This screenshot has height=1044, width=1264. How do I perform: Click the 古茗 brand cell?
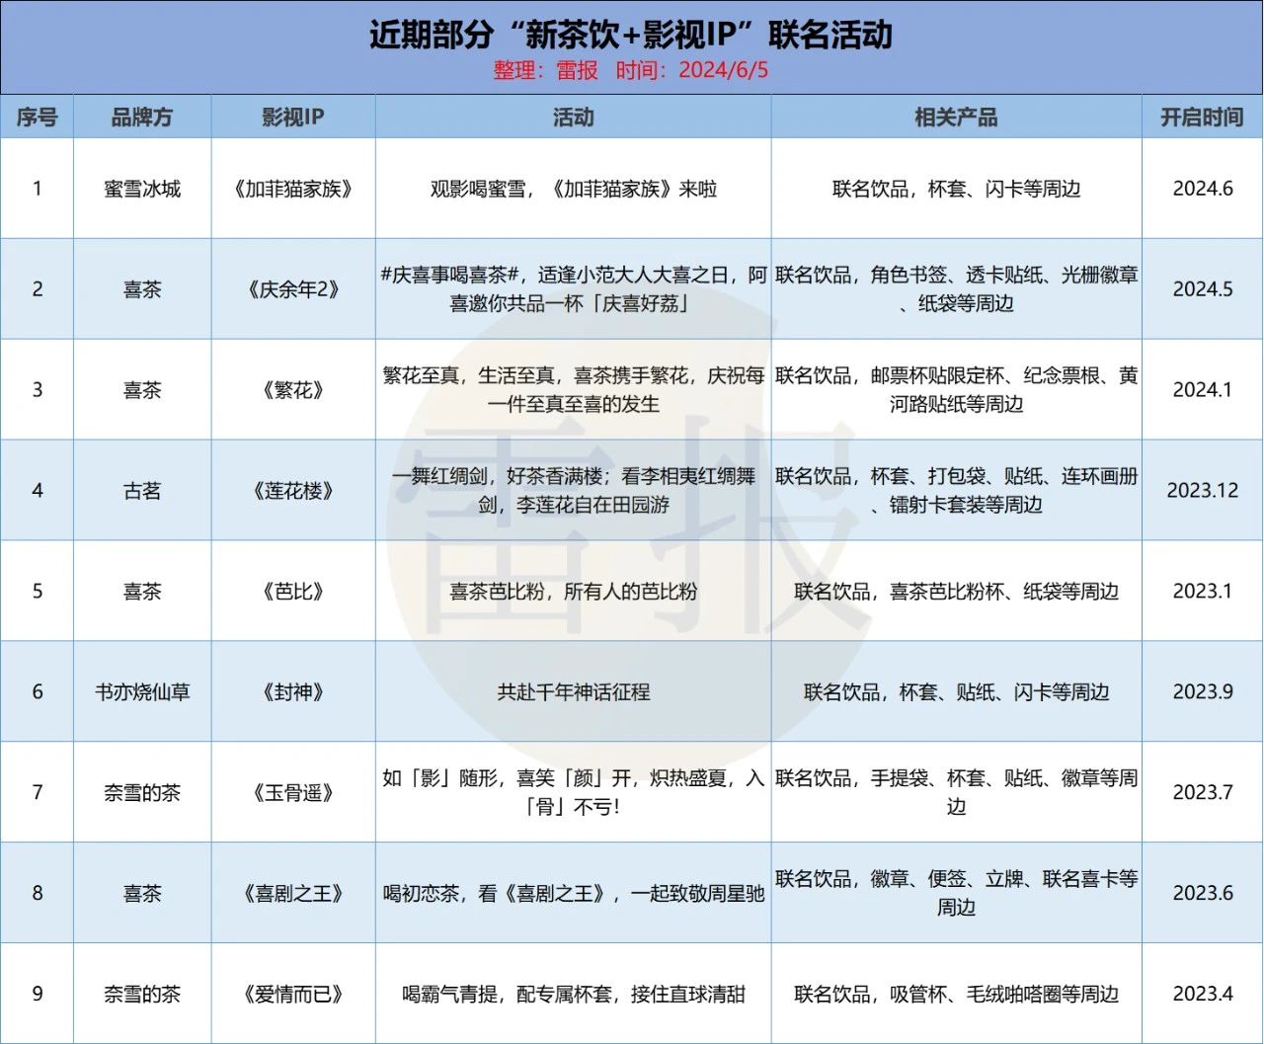click(x=142, y=491)
